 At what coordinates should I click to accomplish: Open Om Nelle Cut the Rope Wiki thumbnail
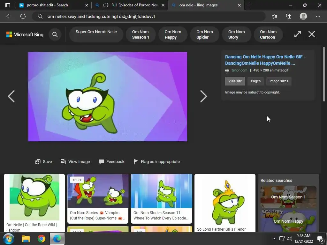34,203
